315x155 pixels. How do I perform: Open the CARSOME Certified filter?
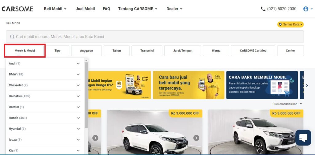[x=253, y=51]
